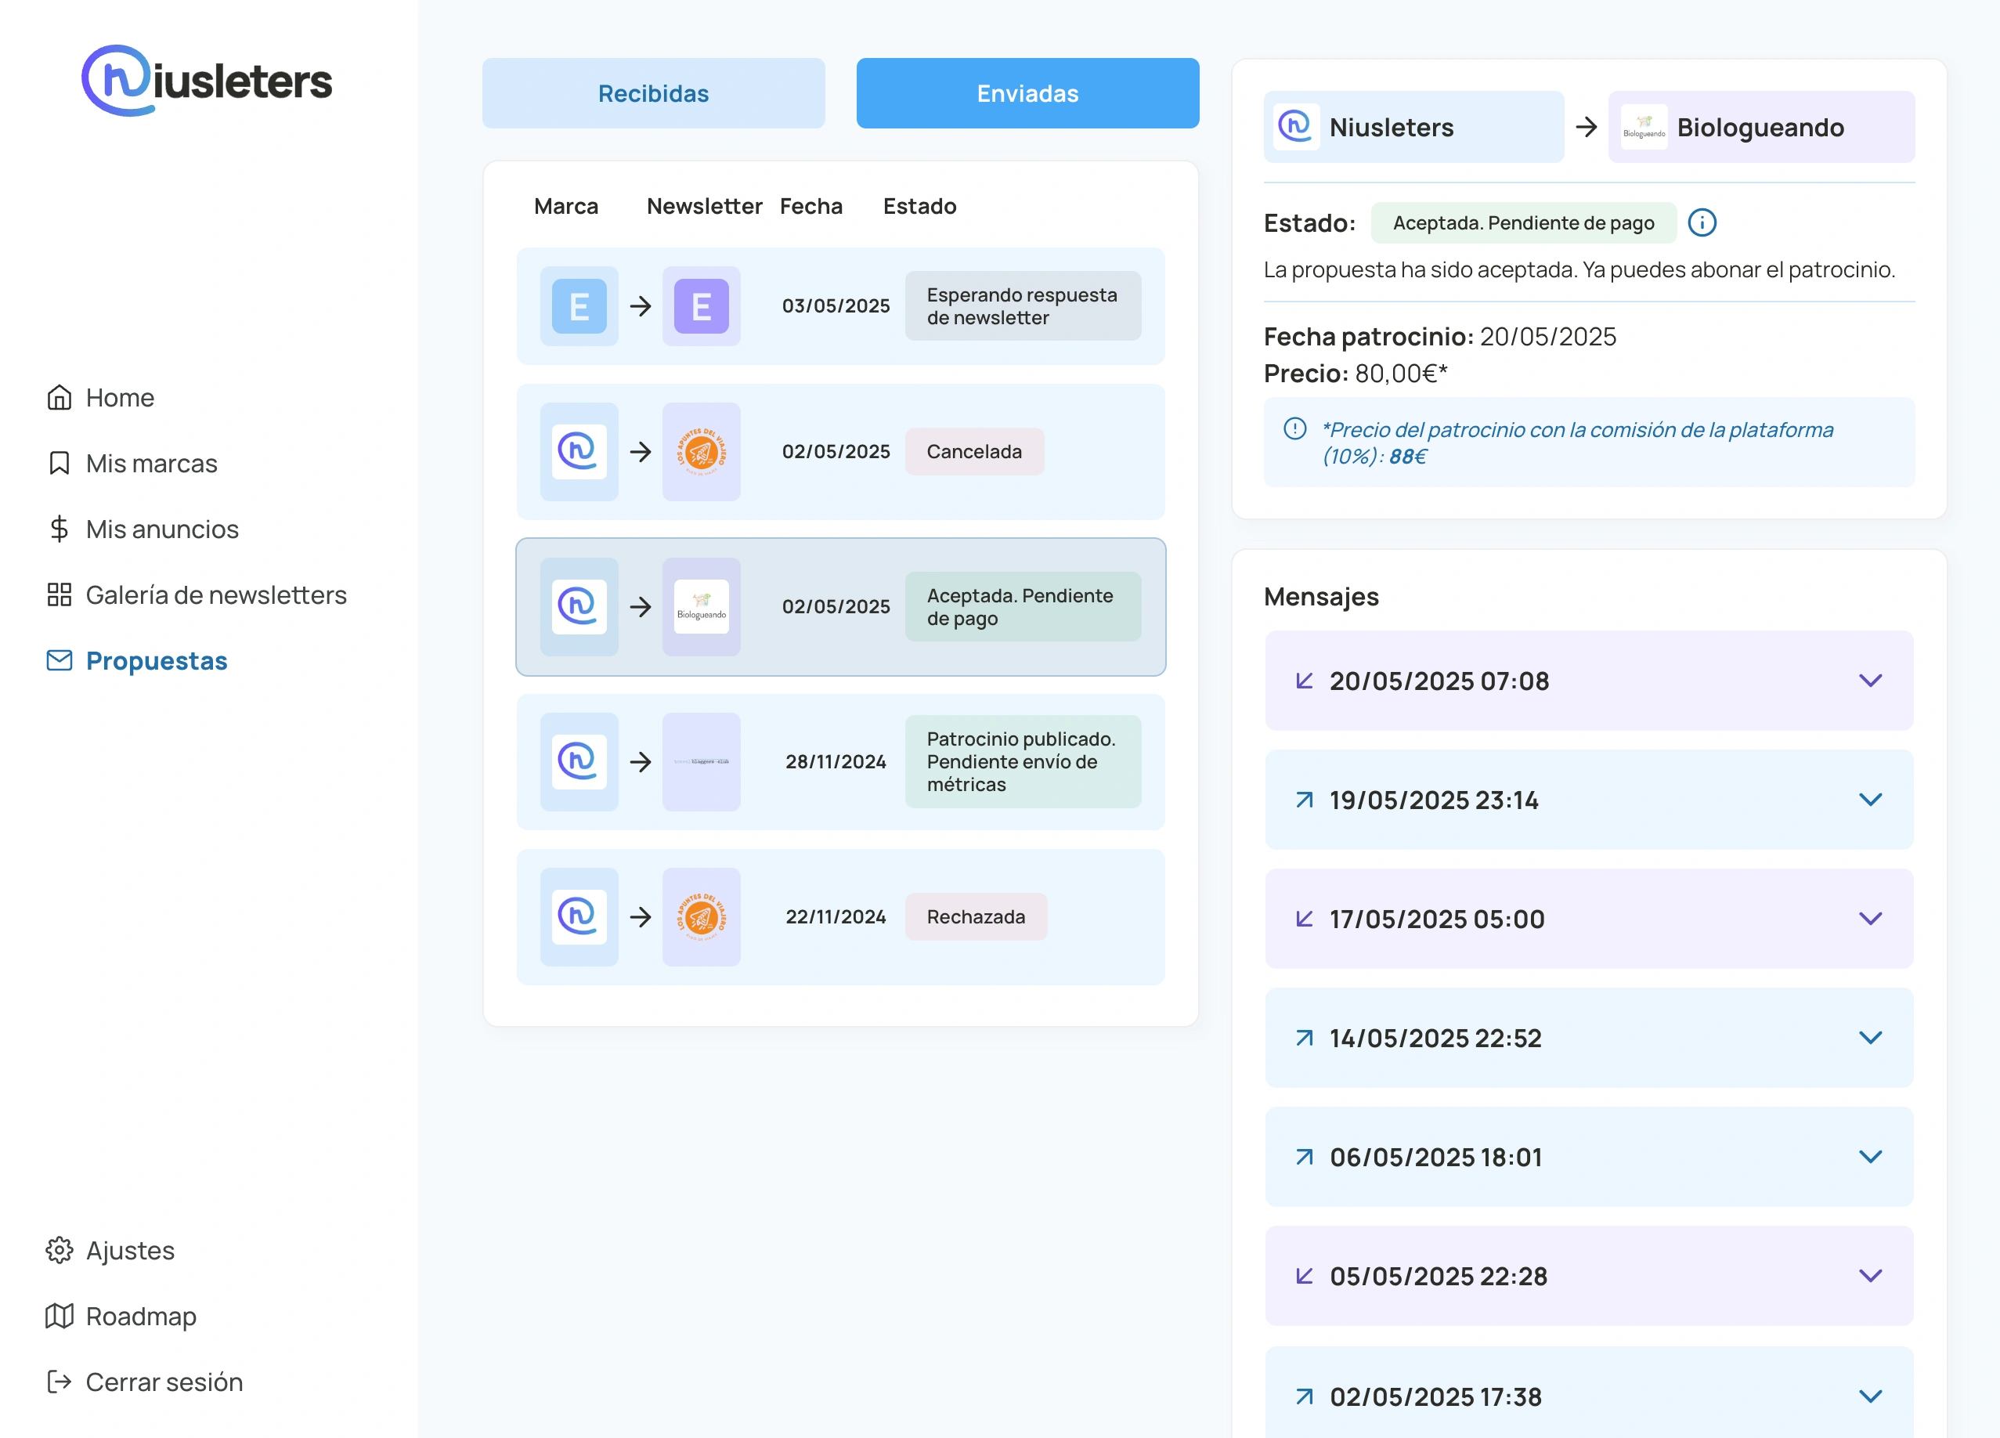Click the Mis marcas bookmark icon

(59, 463)
